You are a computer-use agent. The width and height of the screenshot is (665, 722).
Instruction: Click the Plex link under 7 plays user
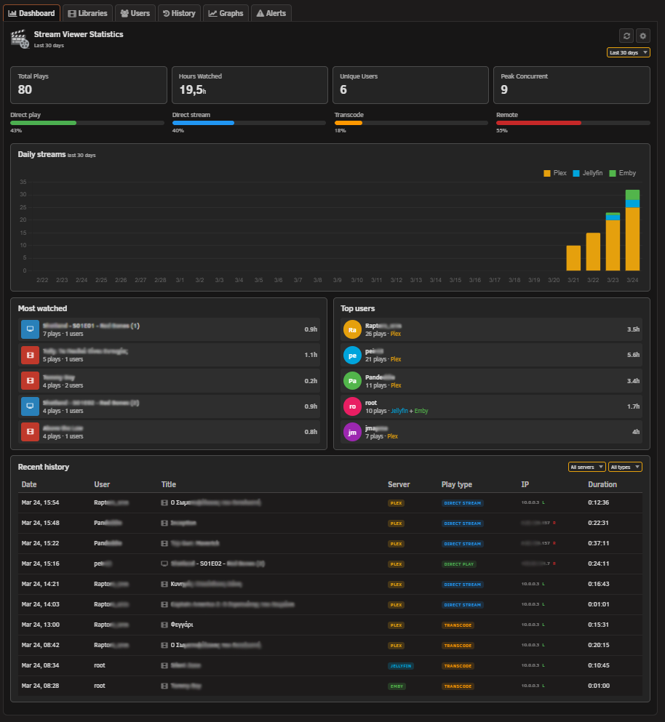(x=393, y=436)
